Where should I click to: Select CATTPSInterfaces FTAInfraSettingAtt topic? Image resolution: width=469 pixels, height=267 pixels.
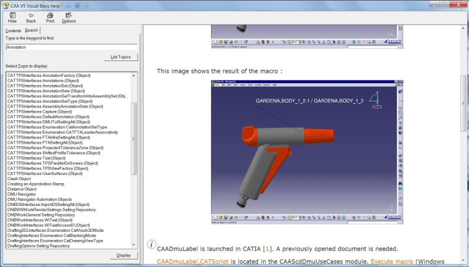tap(49, 137)
